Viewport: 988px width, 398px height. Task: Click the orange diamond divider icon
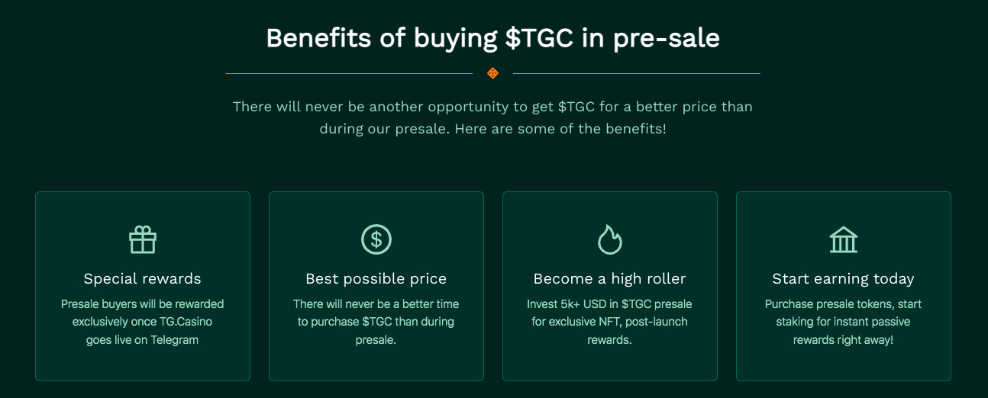(493, 73)
